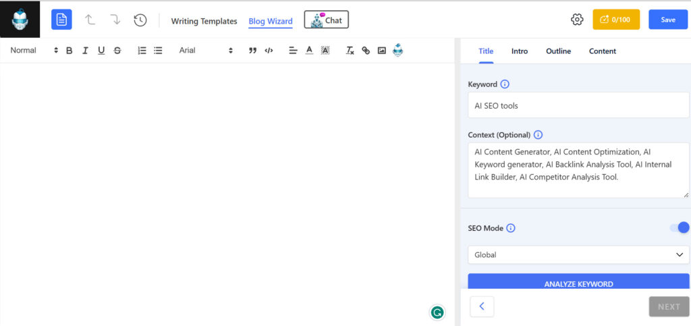
Task: Open the Global region dropdown
Action: (x=578, y=254)
